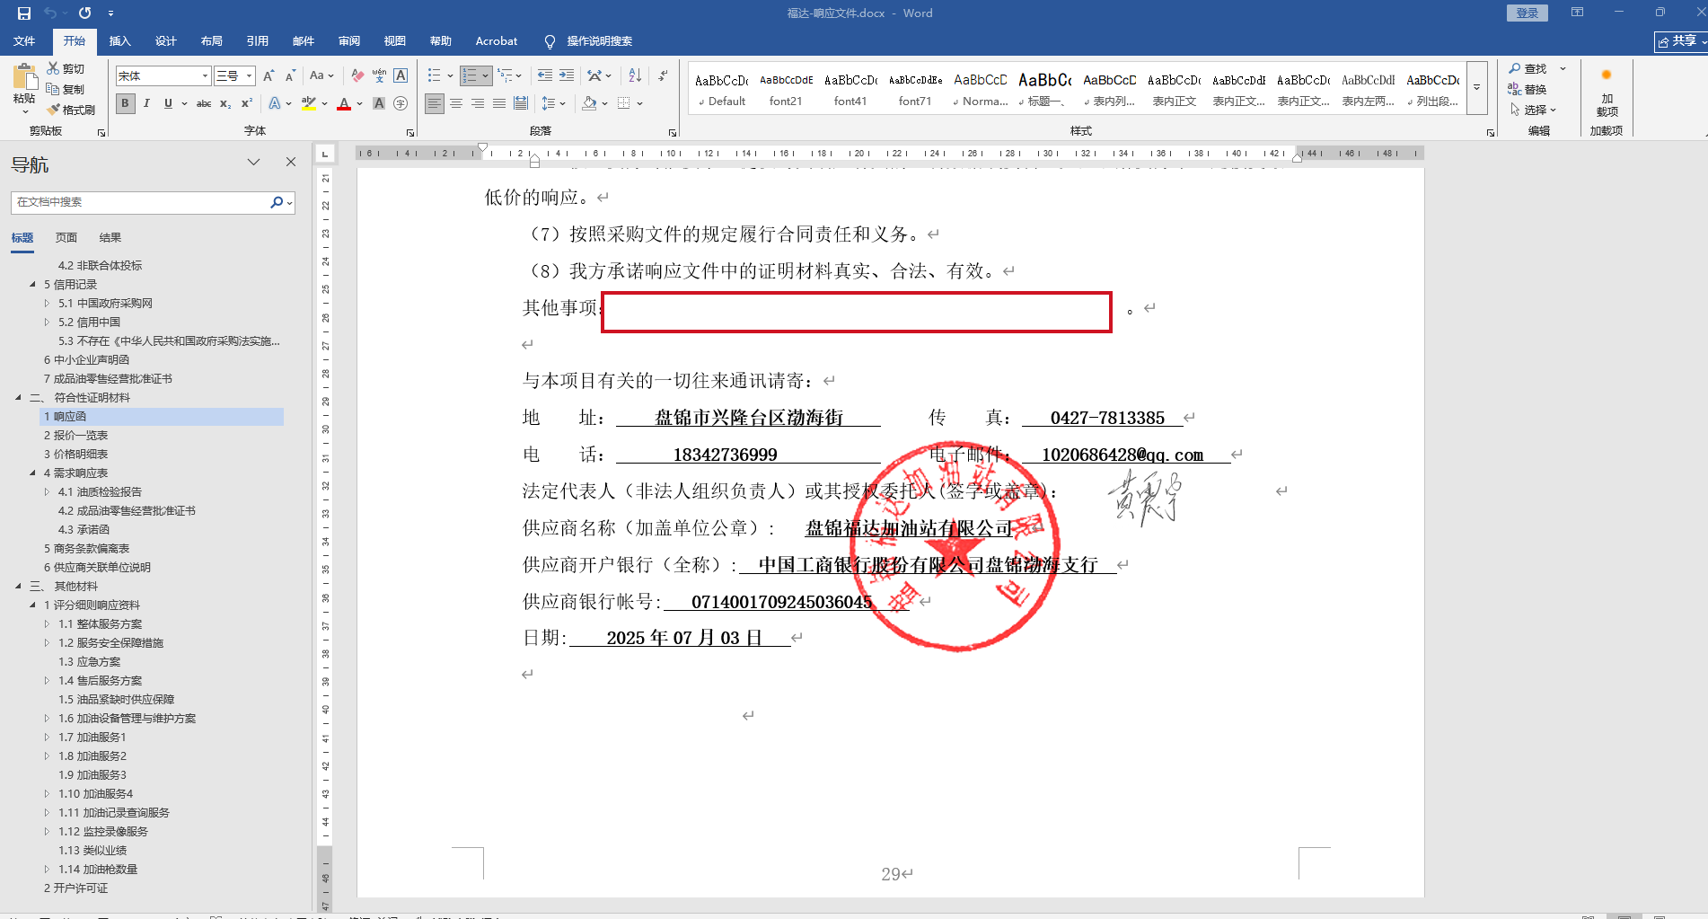Viewport: 1708px width, 919px height.
Task: Center-align the paragraph
Action: tap(456, 103)
